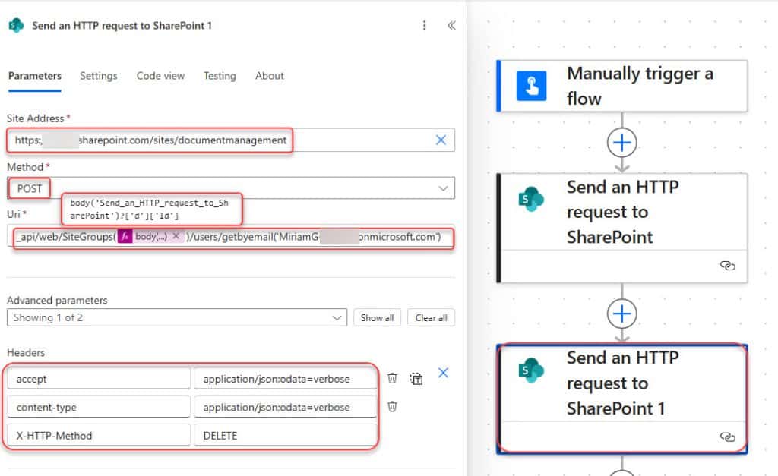The width and height of the screenshot is (778, 476).
Task: Switch to the Settings tab
Action: tap(98, 76)
